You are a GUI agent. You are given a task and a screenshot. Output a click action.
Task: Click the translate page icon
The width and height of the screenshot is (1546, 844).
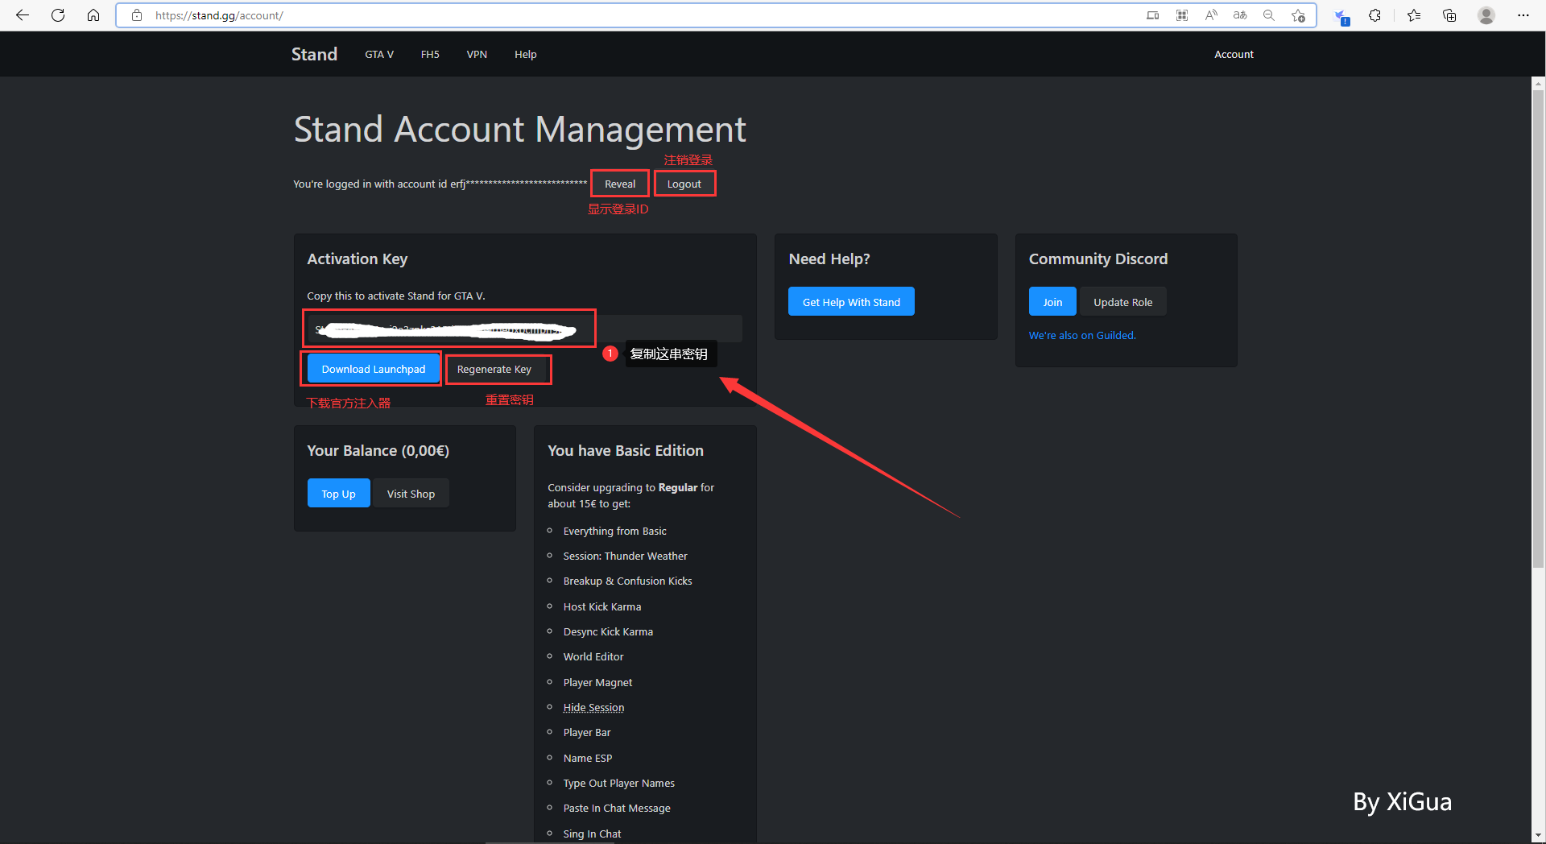(x=1240, y=15)
